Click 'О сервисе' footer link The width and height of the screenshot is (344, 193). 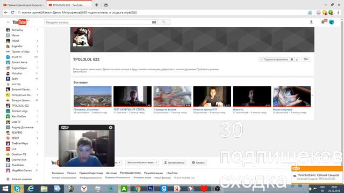click(x=58, y=173)
